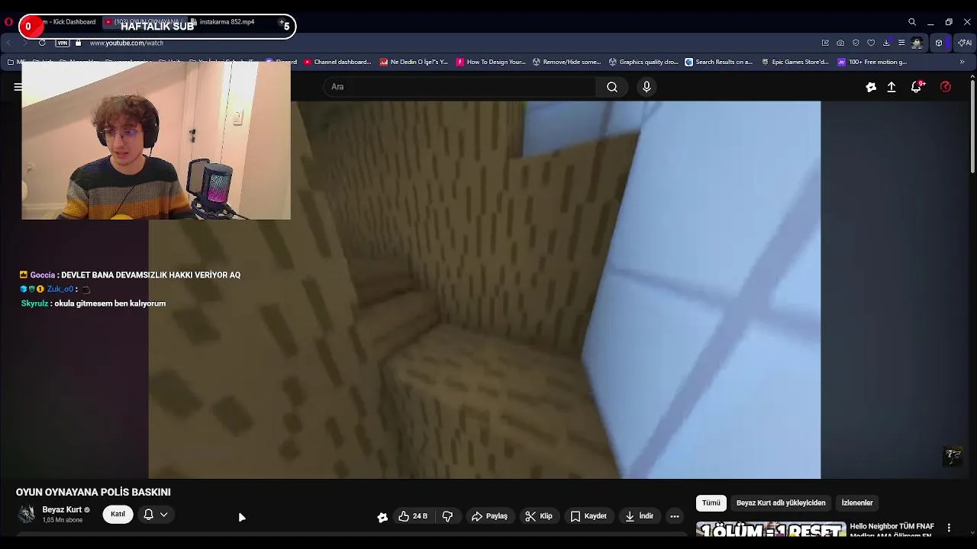Select the İzlenenler filter chip
The image size is (977, 549).
point(857,502)
